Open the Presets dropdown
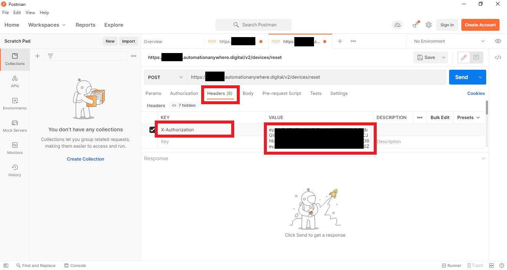The image size is (507, 270). click(468, 118)
